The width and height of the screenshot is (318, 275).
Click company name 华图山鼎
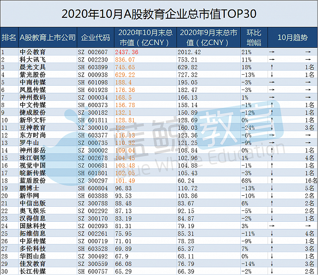pyautogui.click(x=33, y=256)
